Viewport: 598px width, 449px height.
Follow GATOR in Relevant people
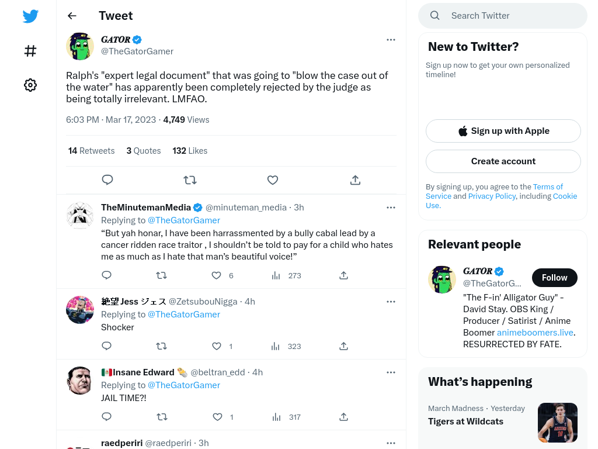pyautogui.click(x=555, y=278)
